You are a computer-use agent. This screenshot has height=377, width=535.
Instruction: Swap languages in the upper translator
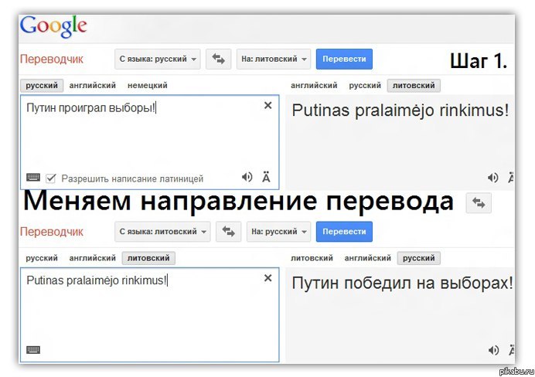tap(218, 59)
